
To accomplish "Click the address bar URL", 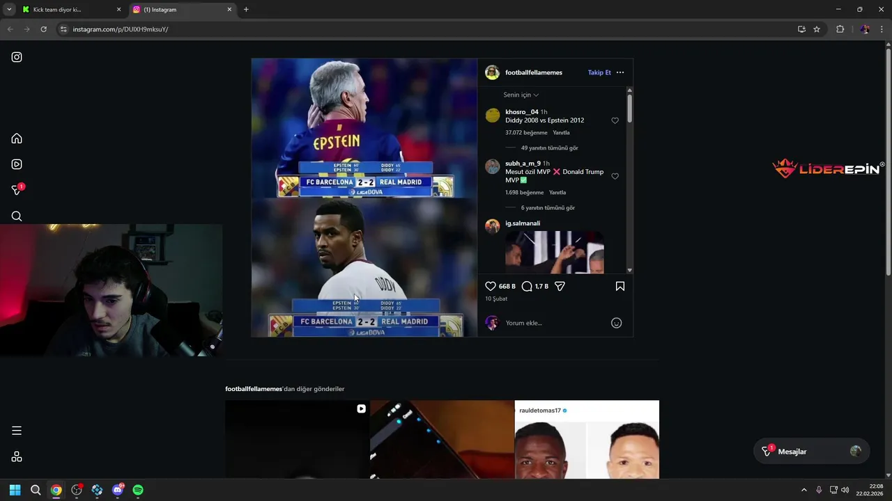I will click(121, 29).
